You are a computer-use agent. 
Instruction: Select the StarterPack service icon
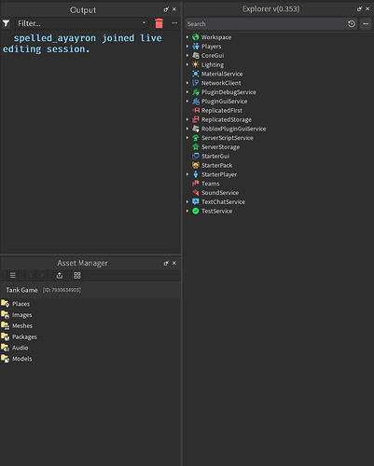pyautogui.click(x=196, y=165)
